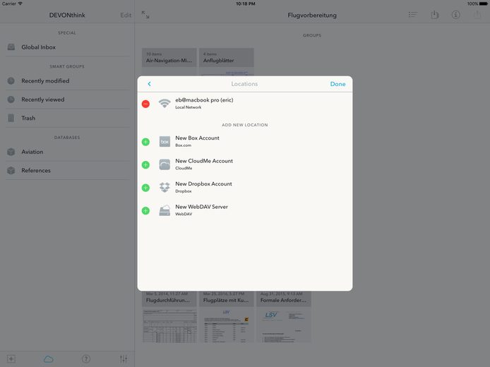Open the Aviation database
This screenshot has width=490, height=367.
tap(67, 152)
